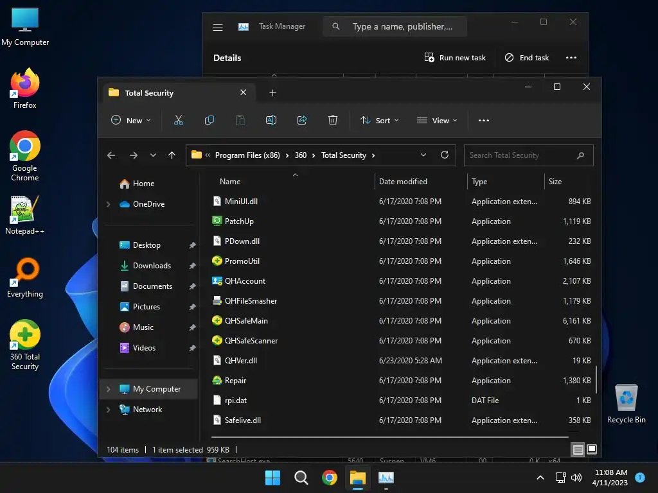Expand the OneDrive tree node
This screenshot has width=658, height=493.
(x=108, y=204)
